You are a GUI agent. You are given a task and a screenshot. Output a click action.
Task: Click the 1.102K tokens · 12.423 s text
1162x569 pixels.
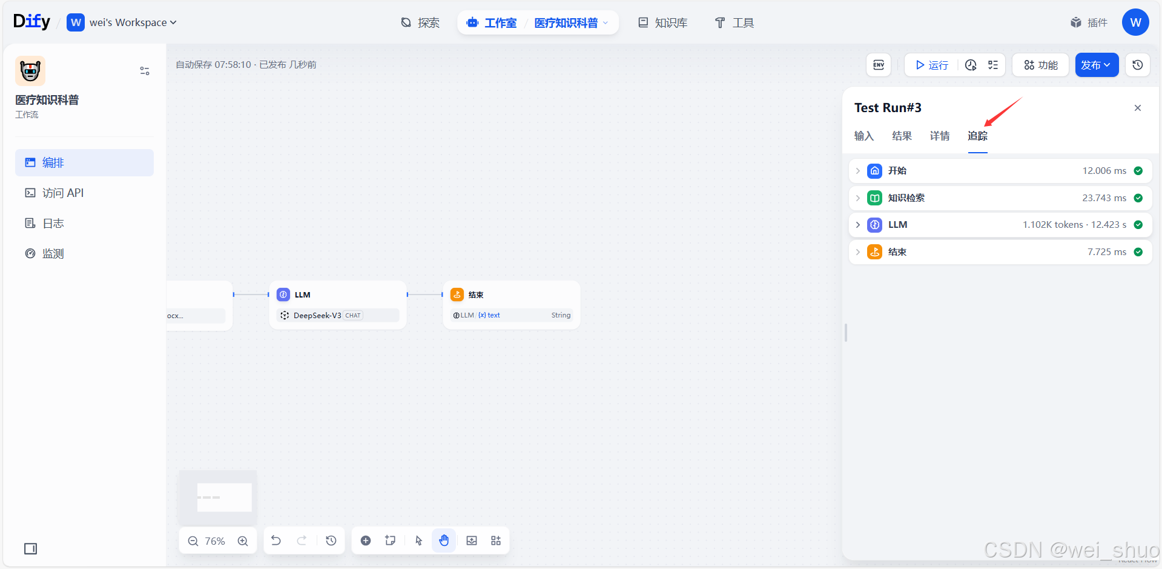coord(1075,225)
